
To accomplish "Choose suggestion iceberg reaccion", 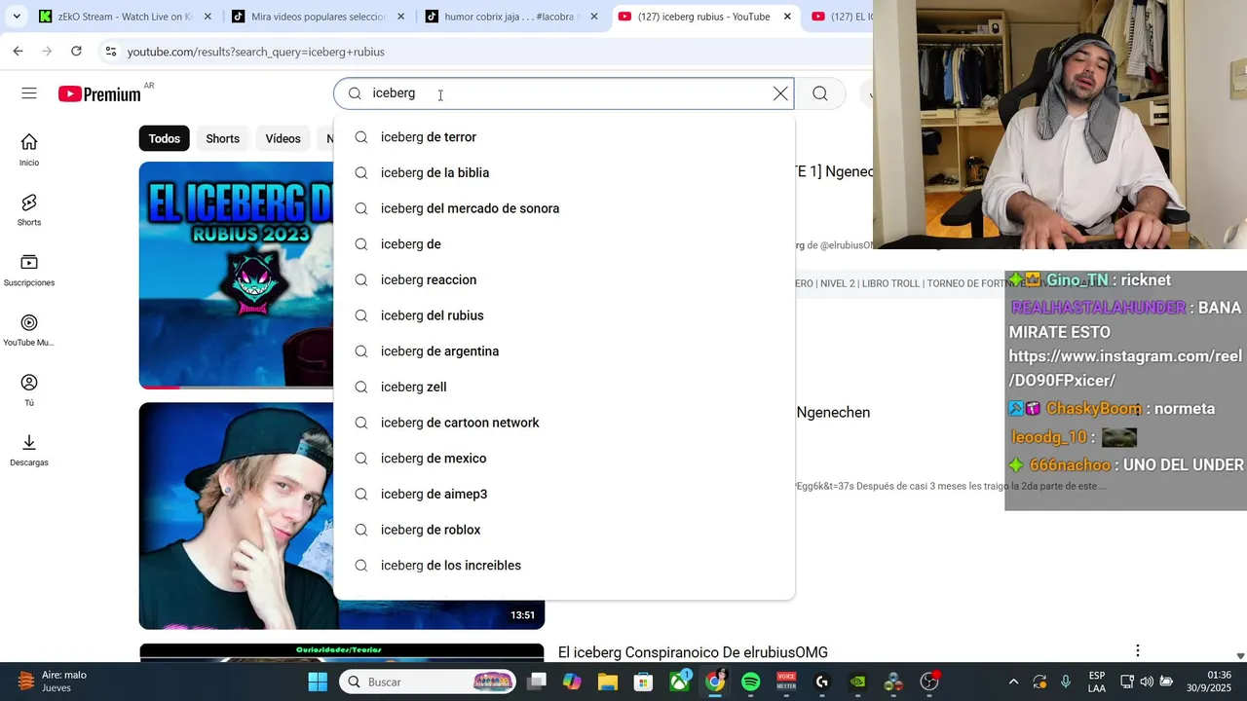I will 564,279.
